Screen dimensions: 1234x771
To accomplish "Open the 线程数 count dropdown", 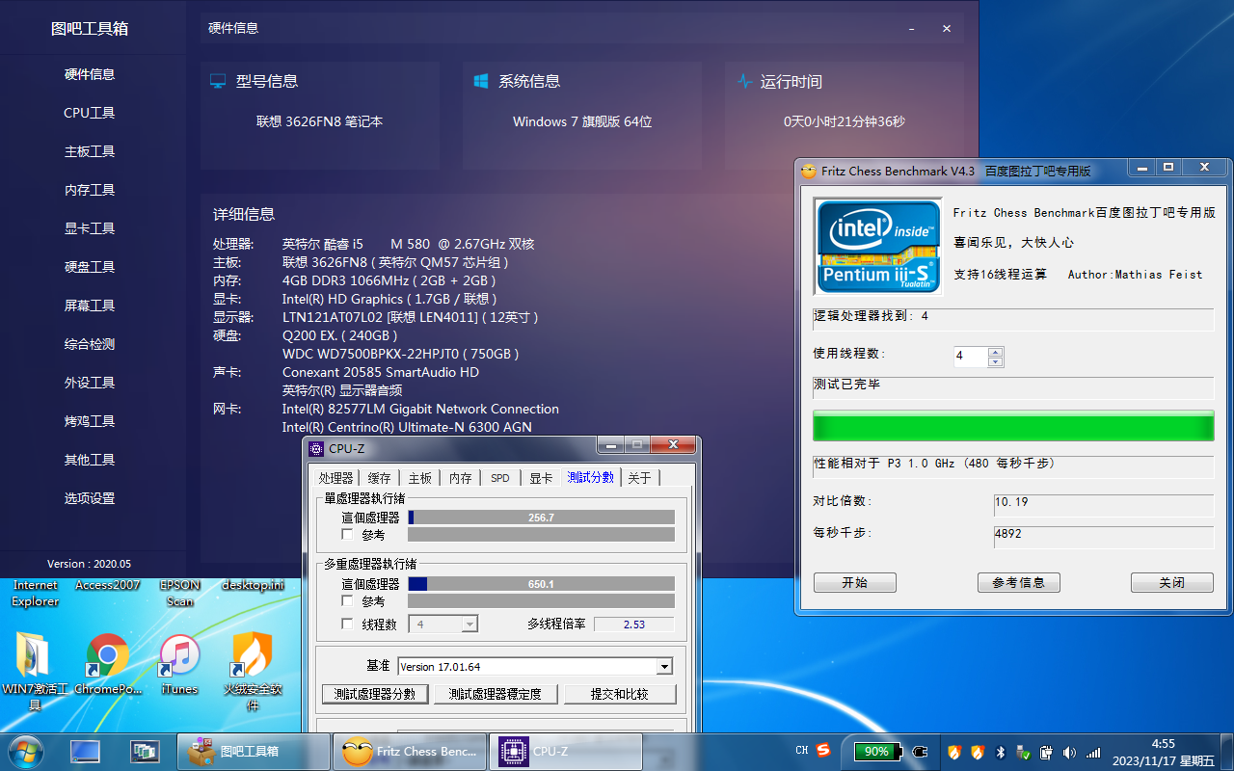I will point(469,625).
